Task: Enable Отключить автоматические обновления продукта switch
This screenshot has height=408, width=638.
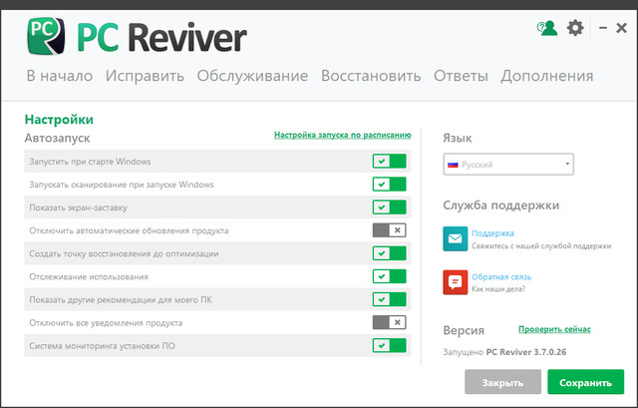Action: tap(389, 230)
